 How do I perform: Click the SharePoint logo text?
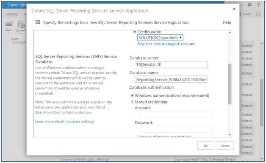pyautogui.click(x=17, y=5)
